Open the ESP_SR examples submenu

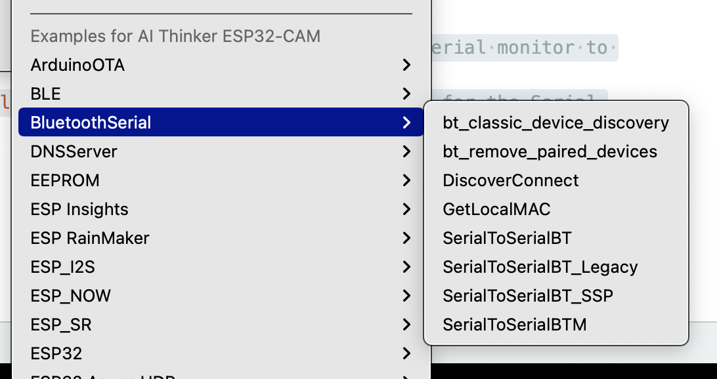(x=61, y=325)
